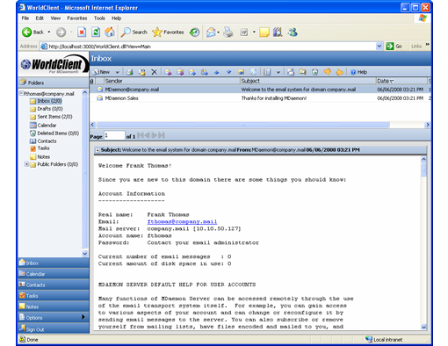Click the Go button beside address bar
Viewport: 448px width, 346px height.
tap(394, 47)
